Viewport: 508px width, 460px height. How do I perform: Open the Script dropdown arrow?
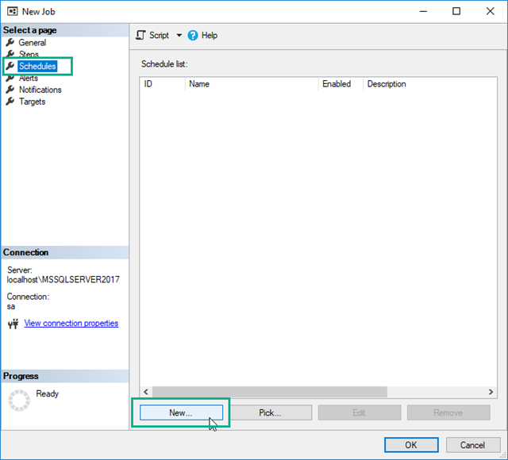[179, 36]
